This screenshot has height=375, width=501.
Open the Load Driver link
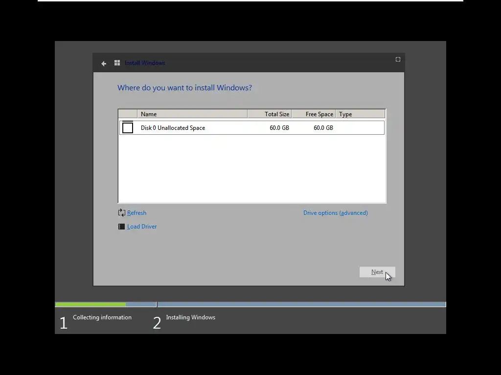point(142,227)
